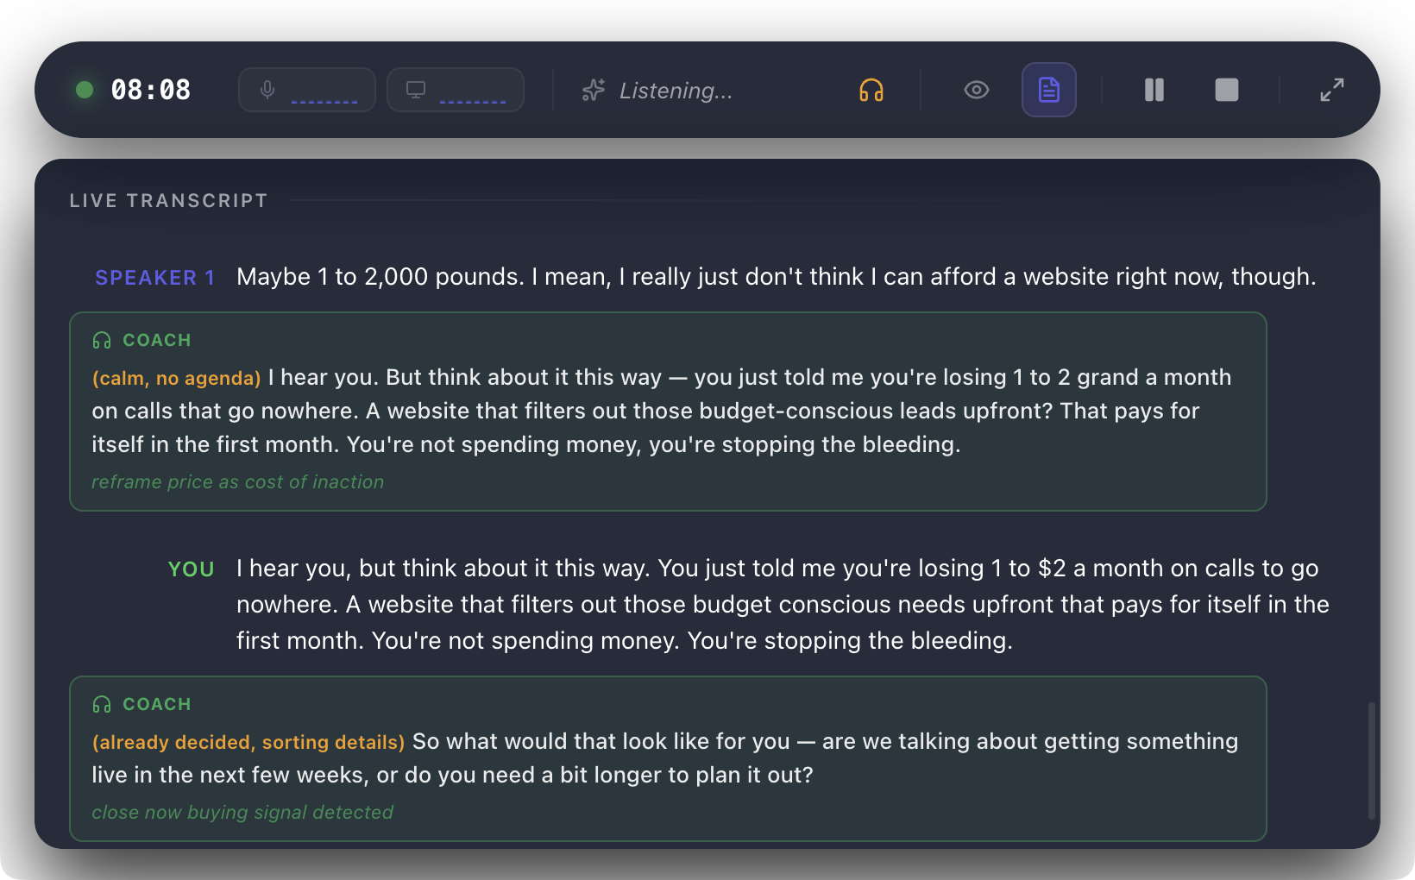The image size is (1415, 880).
Task: Click the orange headphones coach icon
Action: [x=871, y=90]
